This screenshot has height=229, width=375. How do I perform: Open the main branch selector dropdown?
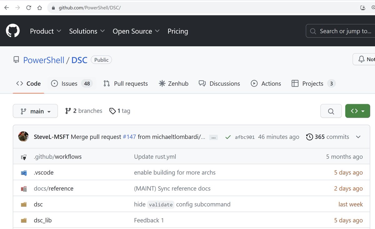[35, 111]
